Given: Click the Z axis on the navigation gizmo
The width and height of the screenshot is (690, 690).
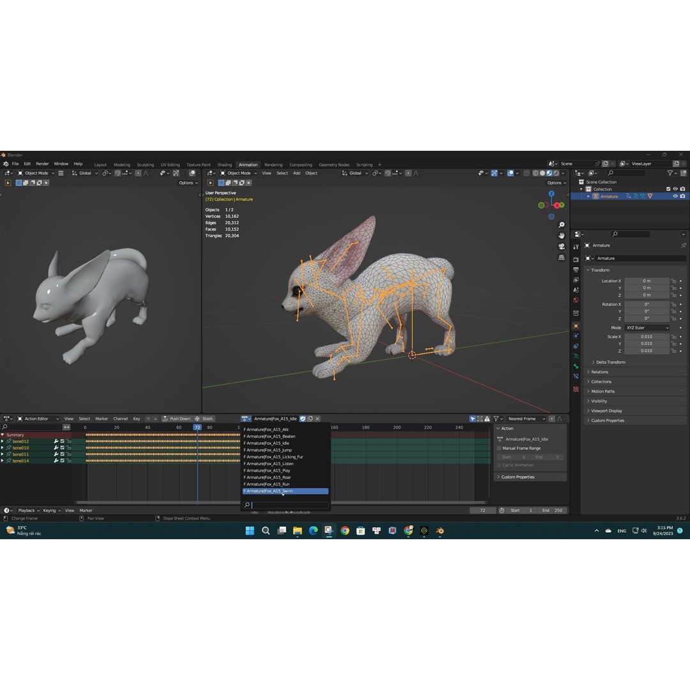Looking at the screenshot, I should pyautogui.click(x=551, y=194).
